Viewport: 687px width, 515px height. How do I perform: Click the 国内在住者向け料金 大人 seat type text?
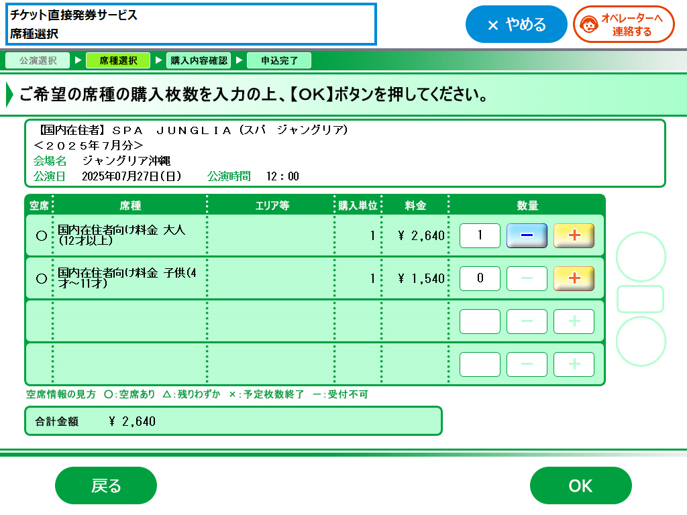121,235
